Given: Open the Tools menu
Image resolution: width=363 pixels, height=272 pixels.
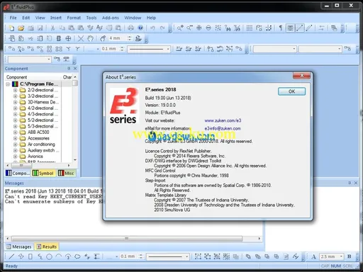Looking at the screenshot, I should coord(91,18).
